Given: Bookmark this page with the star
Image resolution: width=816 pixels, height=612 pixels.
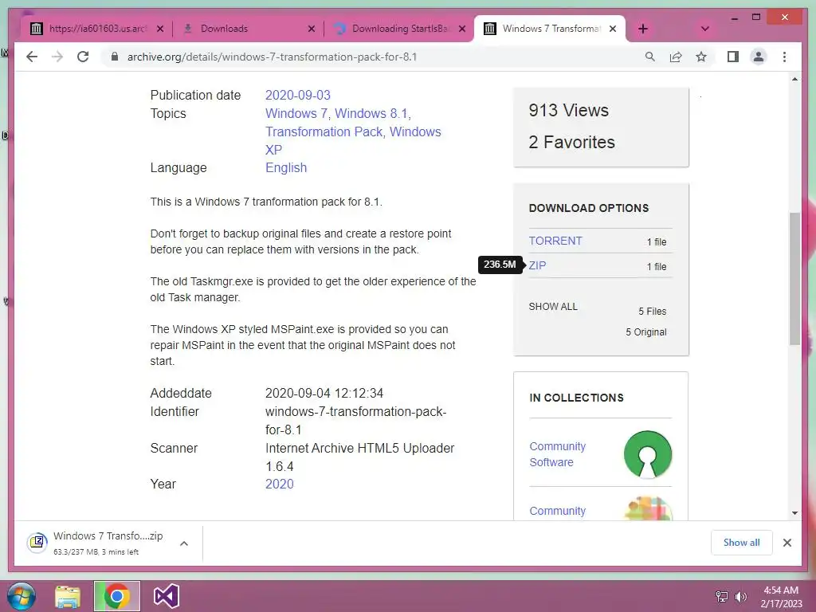Looking at the screenshot, I should point(701,57).
